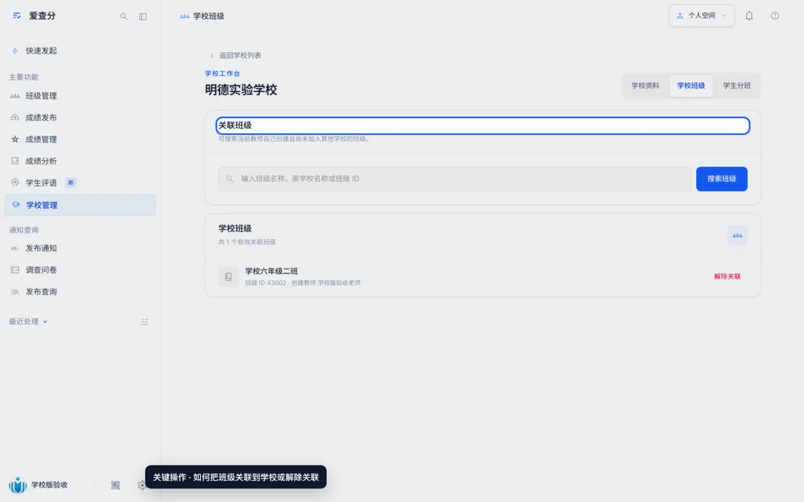Open the sidebar search magnifier

coord(123,17)
